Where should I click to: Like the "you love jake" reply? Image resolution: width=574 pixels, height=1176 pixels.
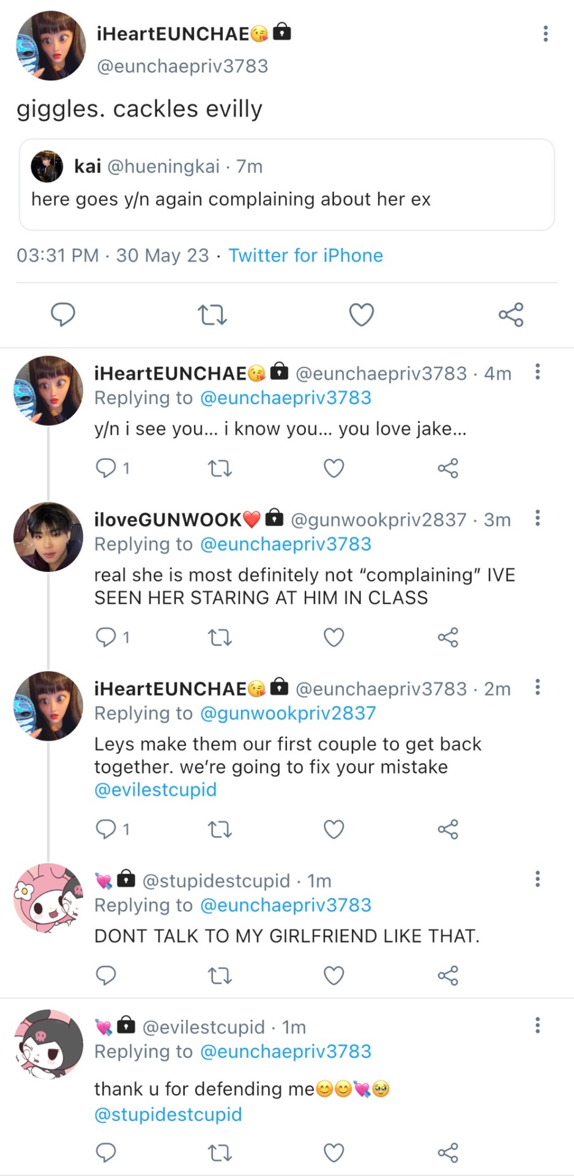[x=334, y=469]
